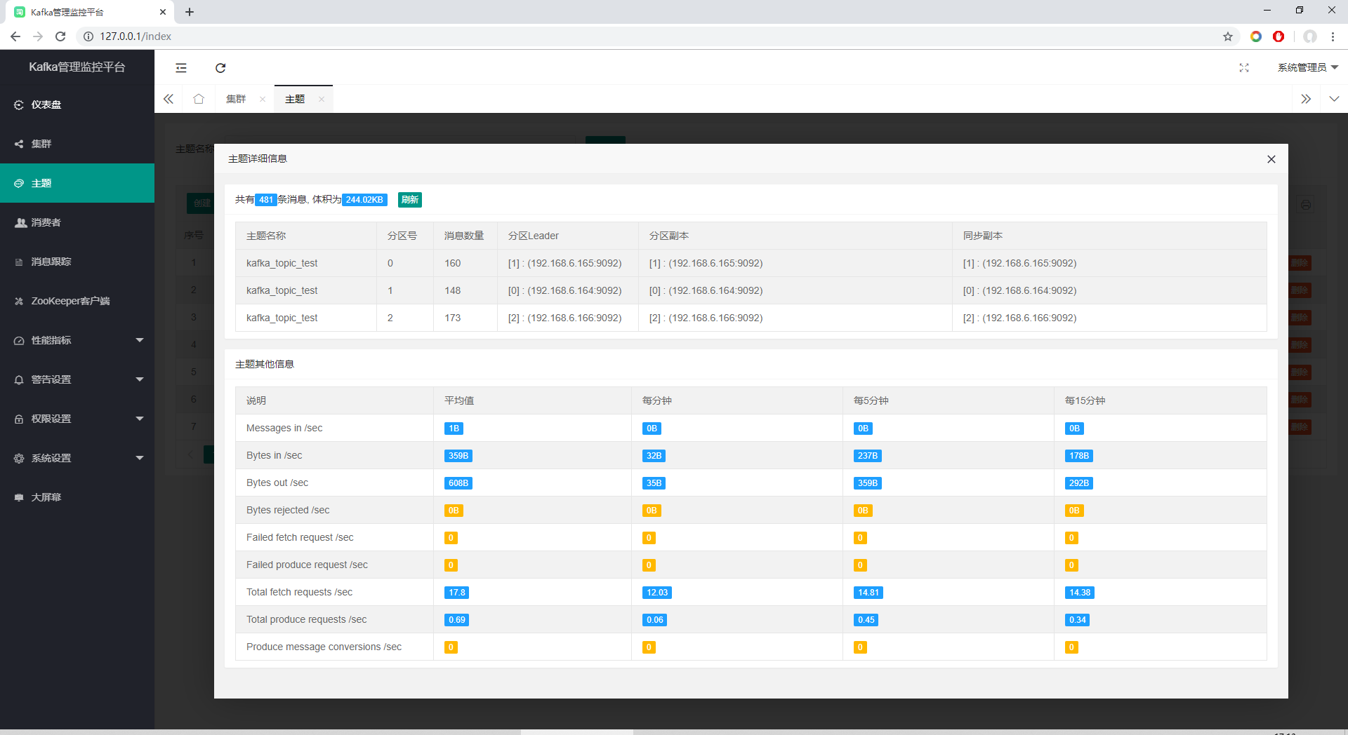
Task: Close the topic detail dialog
Action: [x=1271, y=159]
